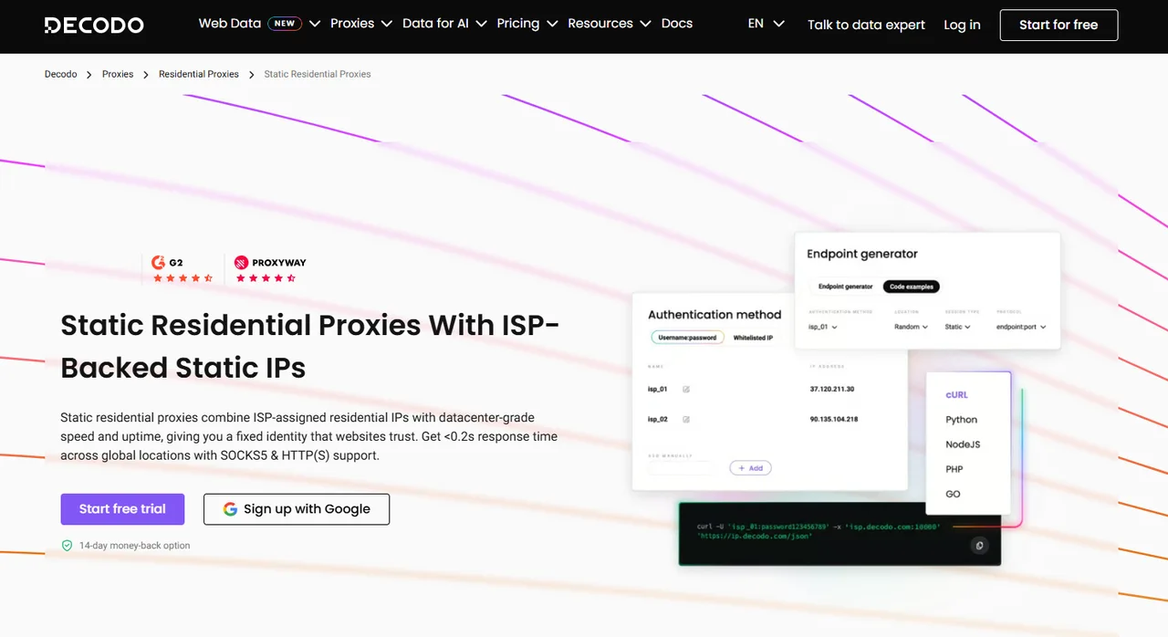Open the EN language selector

click(x=766, y=24)
